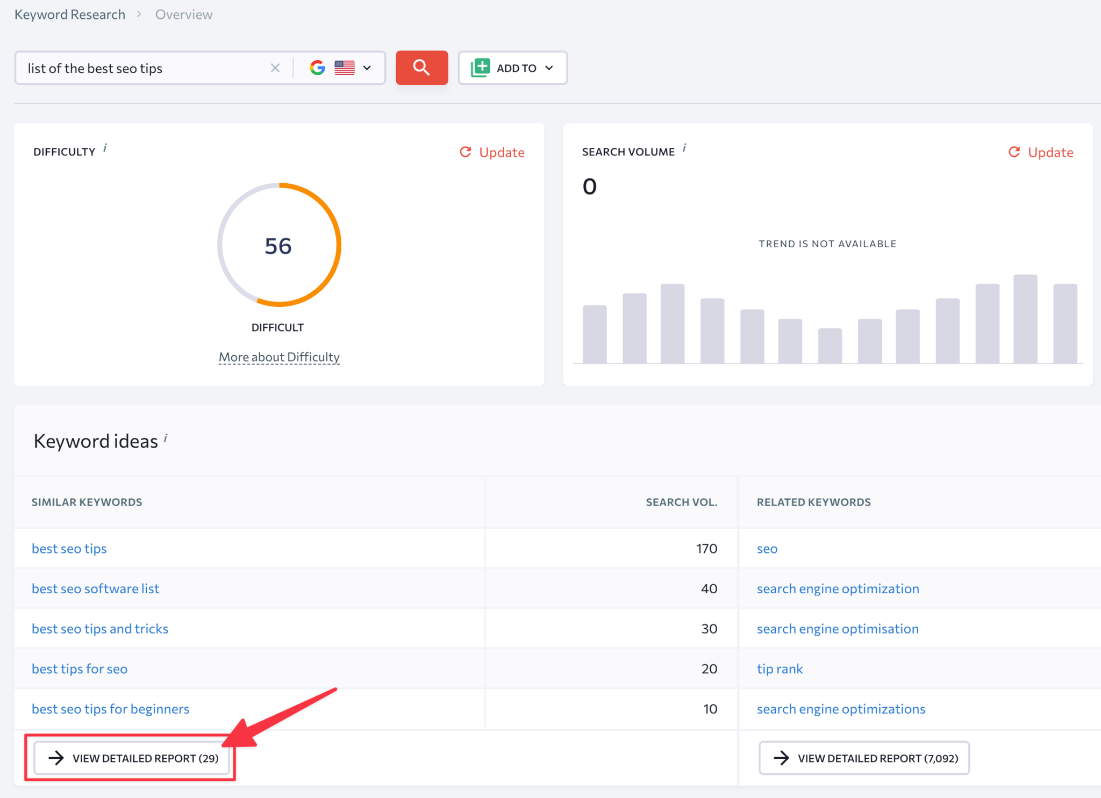Click the red search icon button

[x=421, y=68]
